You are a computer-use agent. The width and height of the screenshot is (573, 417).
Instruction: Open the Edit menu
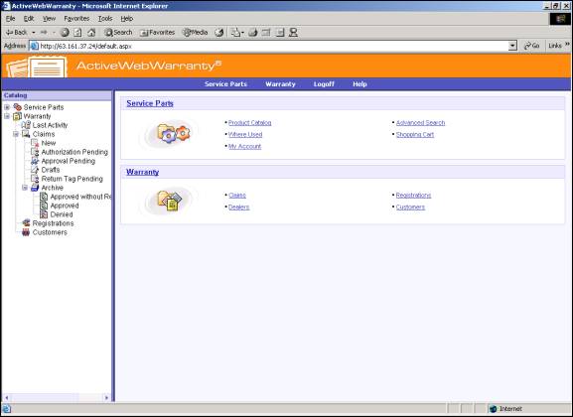click(x=29, y=19)
